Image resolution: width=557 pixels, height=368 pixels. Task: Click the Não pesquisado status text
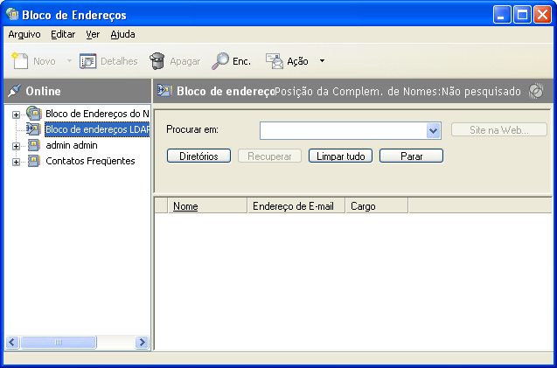point(481,91)
